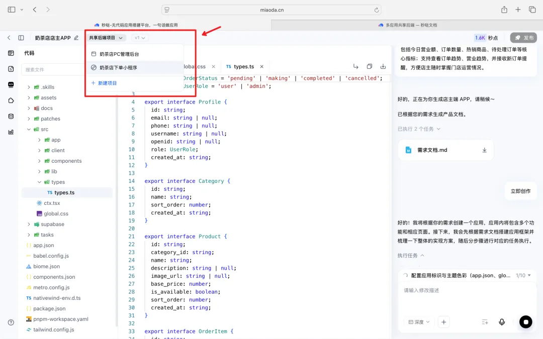Click the 发布 publish button
The height and width of the screenshot is (339, 543).
(523, 38)
